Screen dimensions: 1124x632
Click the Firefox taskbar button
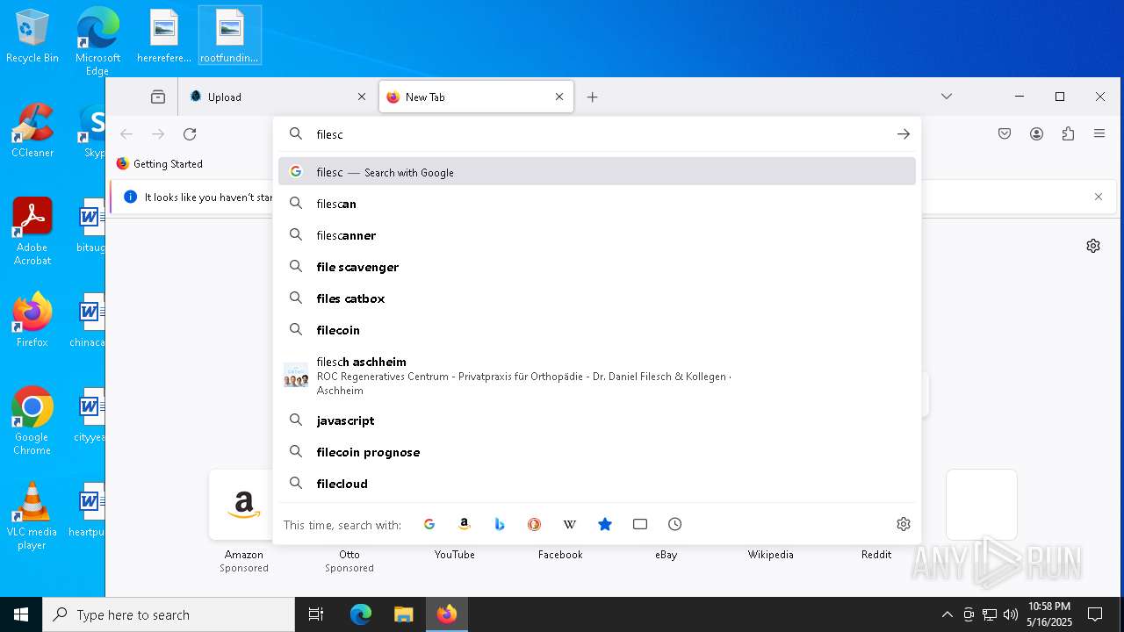[446, 614]
